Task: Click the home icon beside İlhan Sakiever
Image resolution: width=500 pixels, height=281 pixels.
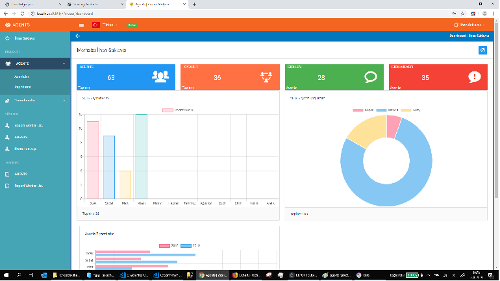Action: pyautogui.click(x=8, y=38)
